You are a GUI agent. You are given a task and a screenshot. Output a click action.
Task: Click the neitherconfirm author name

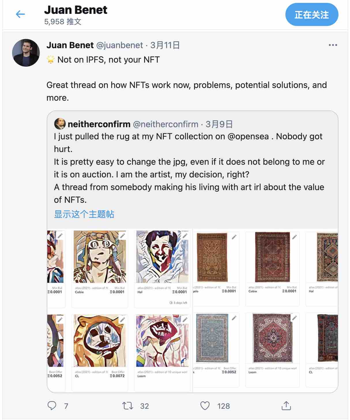(x=99, y=124)
